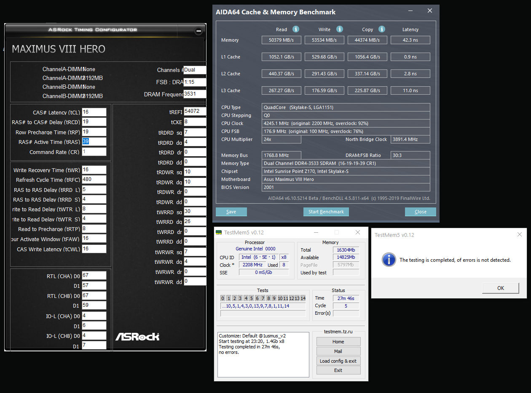The image size is (531, 393).
Task: Click the RAS# to CAS# Delay (tRCD) field
Action: pos(94,122)
